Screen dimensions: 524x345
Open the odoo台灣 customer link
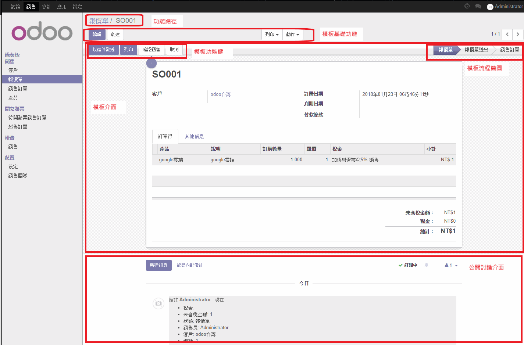tap(221, 94)
